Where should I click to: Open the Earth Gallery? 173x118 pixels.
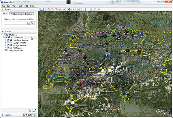(29, 115)
